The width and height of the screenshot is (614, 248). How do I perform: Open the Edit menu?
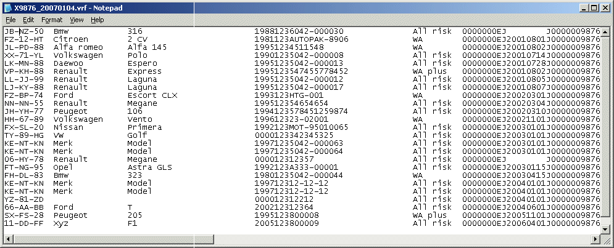[28, 20]
